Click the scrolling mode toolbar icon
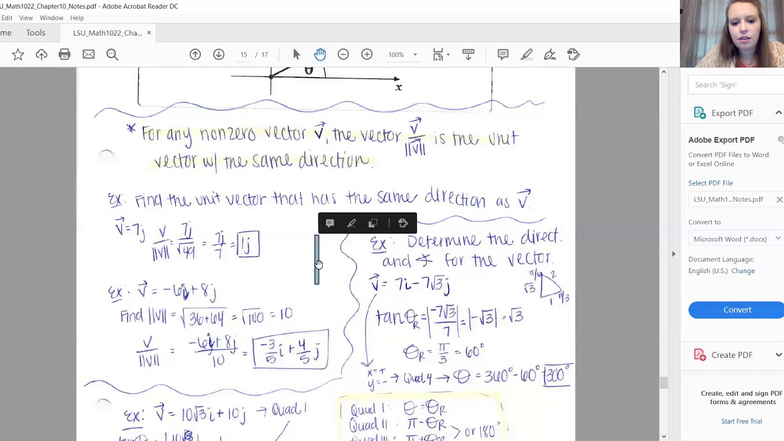Image resolution: width=784 pixels, height=441 pixels. pyautogui.click(x=468, y=55)
